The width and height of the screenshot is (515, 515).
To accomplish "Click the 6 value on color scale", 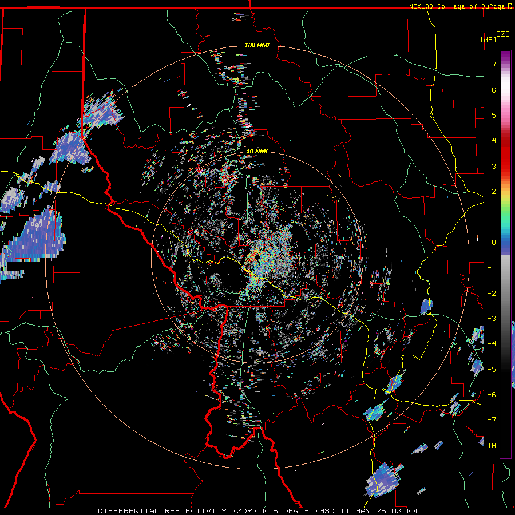I will 494,90.
